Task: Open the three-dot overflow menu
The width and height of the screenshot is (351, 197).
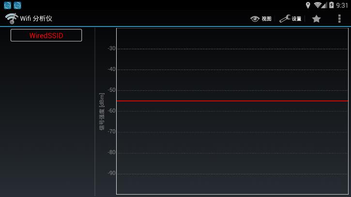Action: pos(339,19)
